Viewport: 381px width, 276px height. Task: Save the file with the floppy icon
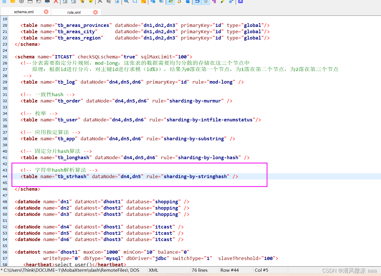coord(30,1)
